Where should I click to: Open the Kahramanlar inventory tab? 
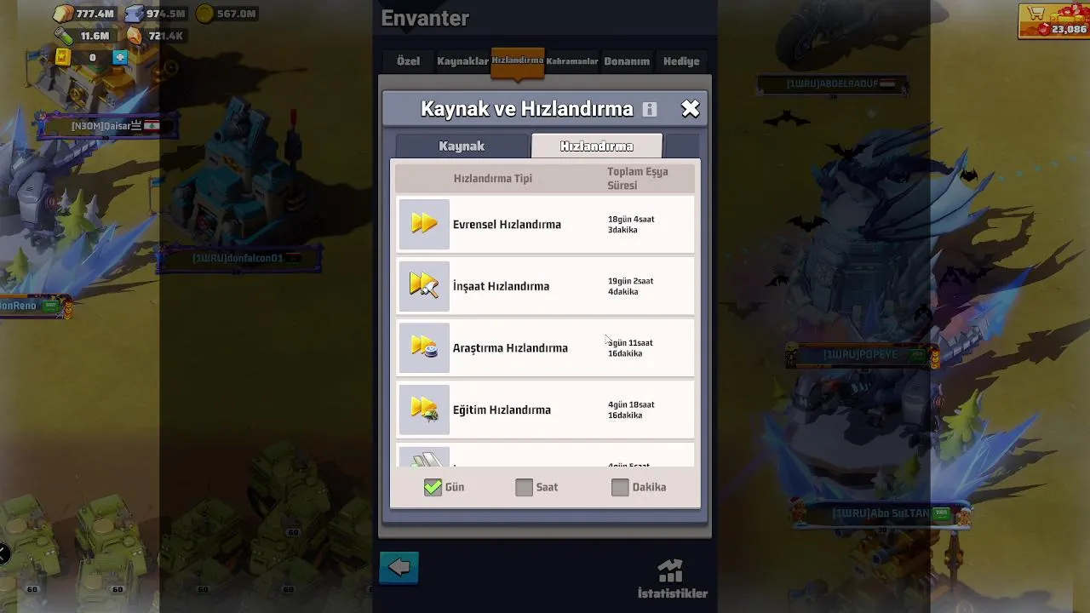coord(572,61)
